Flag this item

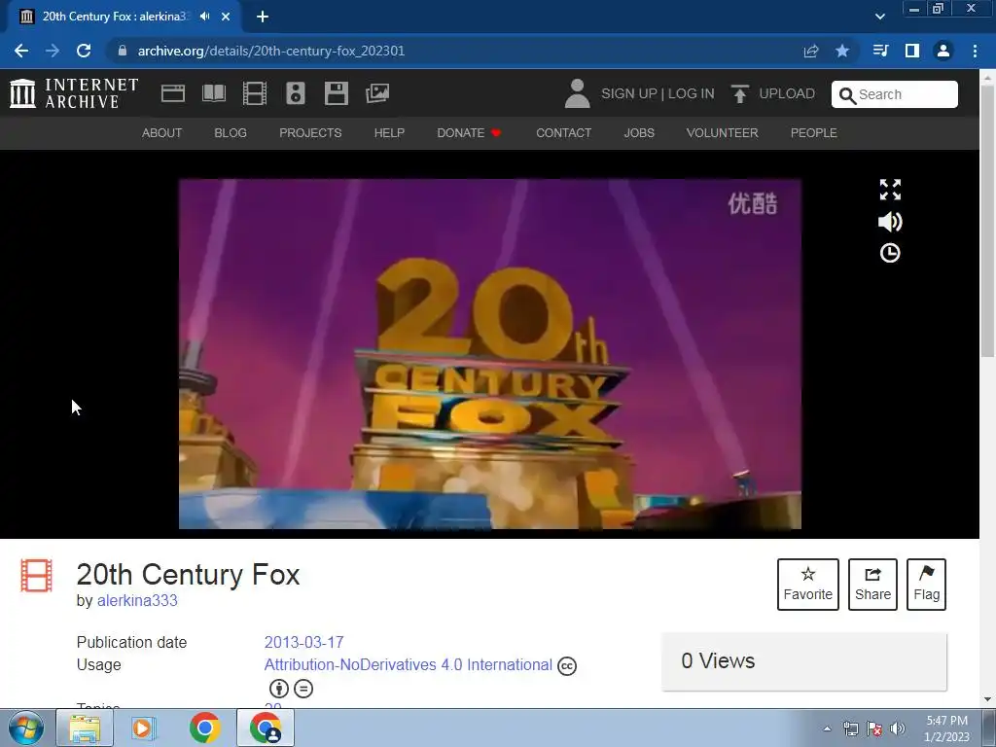pyautogui.click(x=927, y=585)
